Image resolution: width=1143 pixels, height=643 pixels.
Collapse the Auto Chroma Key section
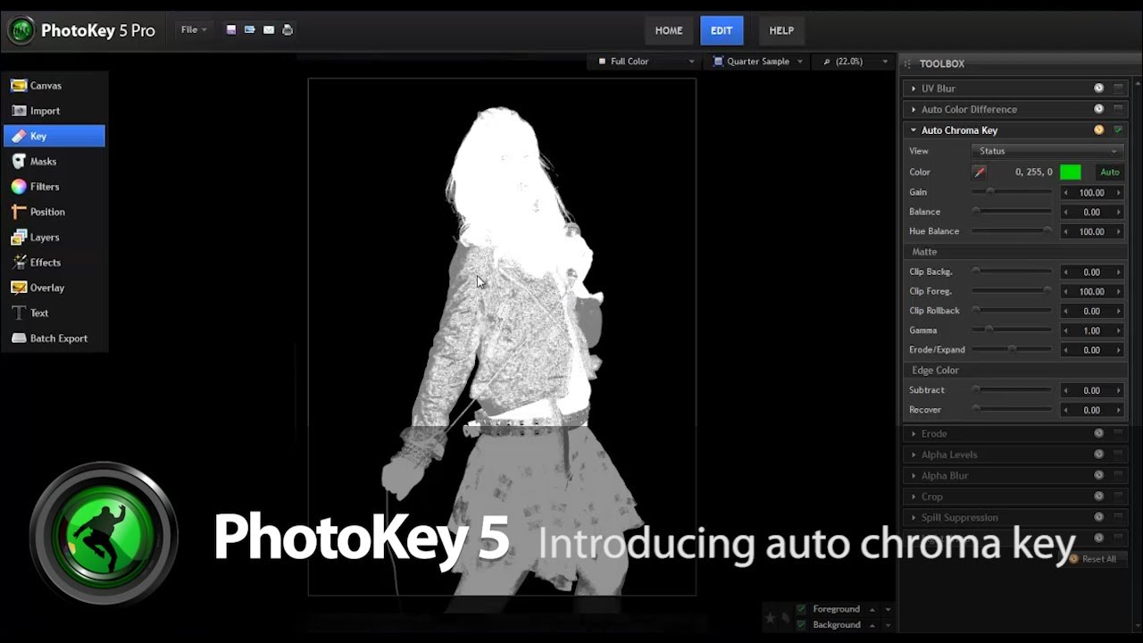point(914,130)
